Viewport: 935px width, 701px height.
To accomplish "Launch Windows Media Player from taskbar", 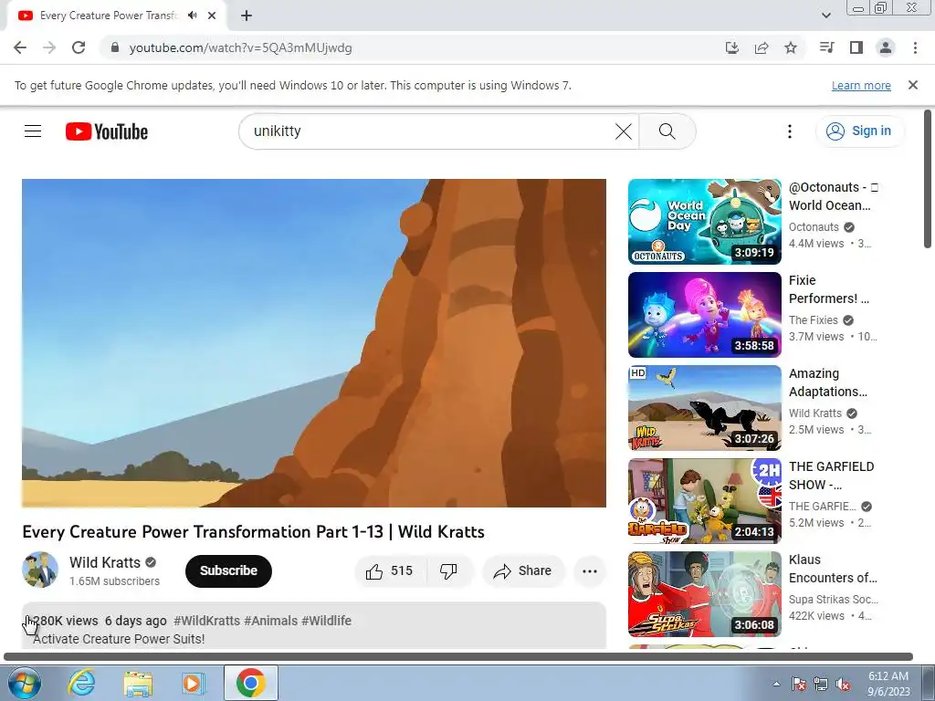I will point(193,683).
